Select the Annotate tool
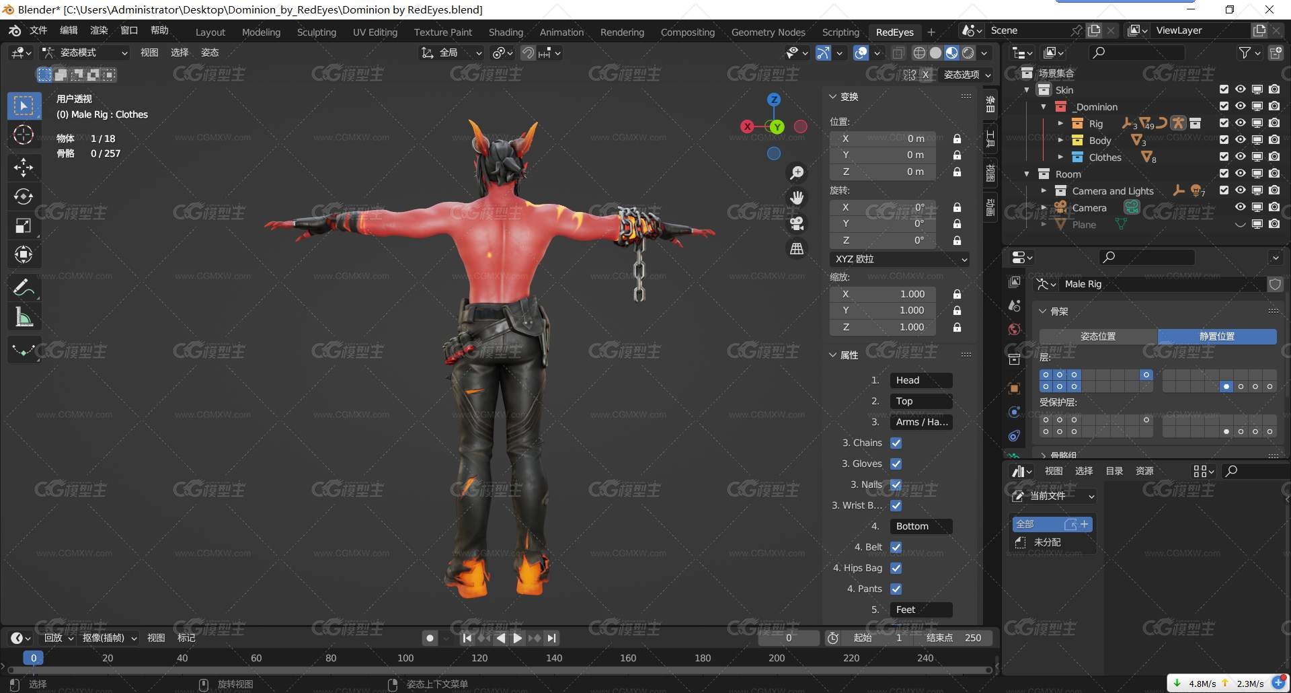Viewport: 1291px width, 693px height. click(x=24, y=287)
